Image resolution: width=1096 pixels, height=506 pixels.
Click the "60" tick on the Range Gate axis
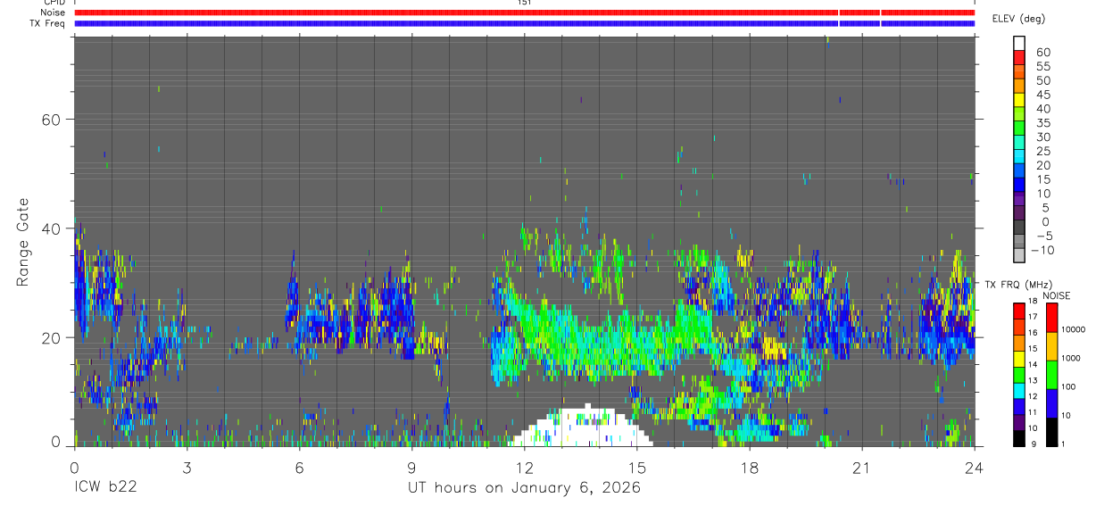click(x=50, y=120)
